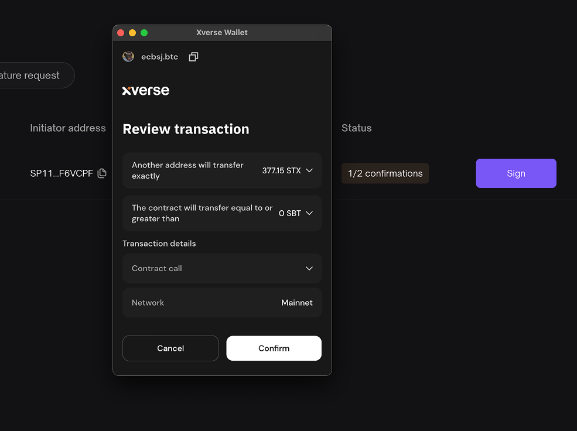Confirm the transaction
This screenshot has width=577, height=431.
tap(274, 348)
